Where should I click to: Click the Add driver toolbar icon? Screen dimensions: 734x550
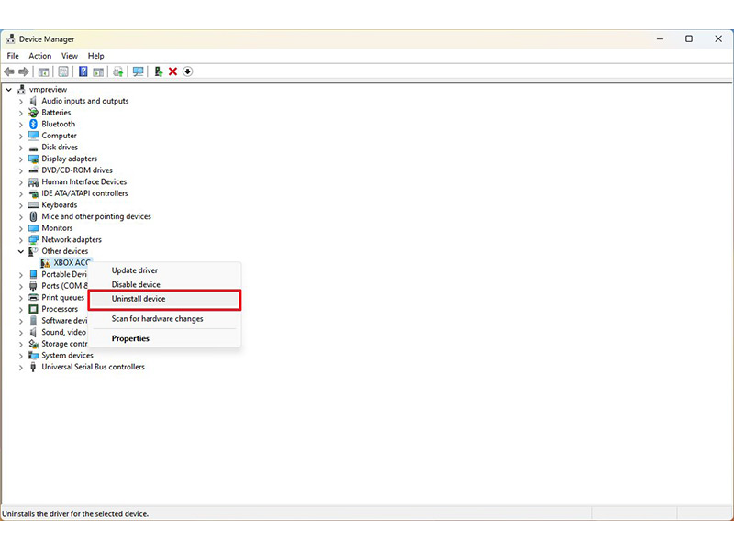click(x=158, y=71)
